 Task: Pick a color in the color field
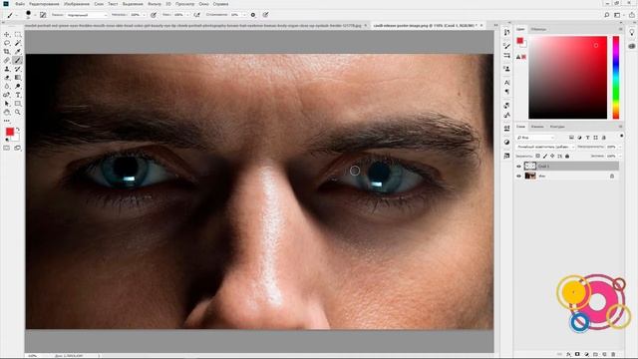(x=567, y=78)
